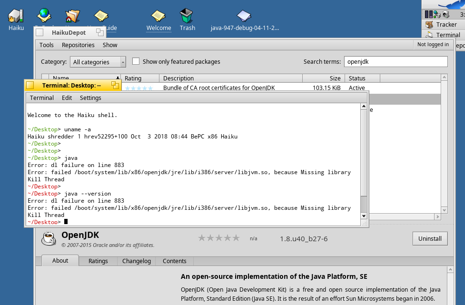This screenshot has height=305, width=465.
Task: Open the User Guide desktop icon
Action: 101,16
